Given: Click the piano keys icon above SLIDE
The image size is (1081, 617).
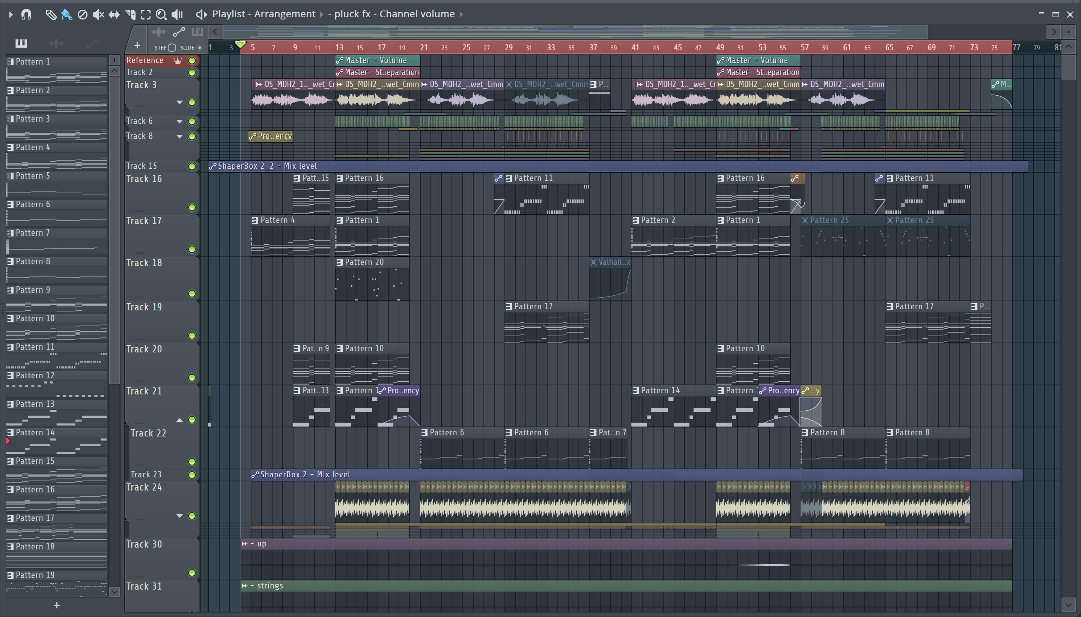Looking at the screenshot, I should coord(197,32).
